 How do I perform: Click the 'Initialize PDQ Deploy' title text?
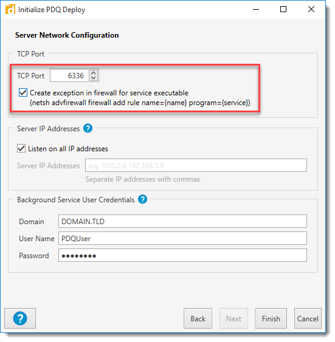[52, 10]
